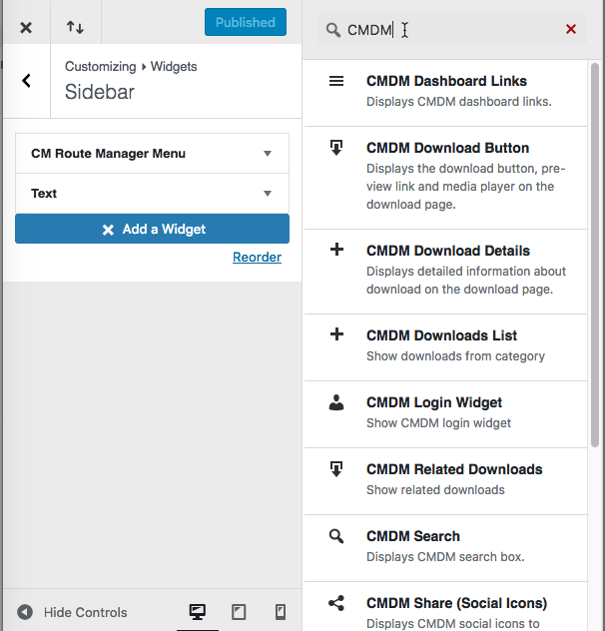This screenshot has height=631, width=605.
Task: Select the CMDM Download Details widget
Action: [445, 272]
